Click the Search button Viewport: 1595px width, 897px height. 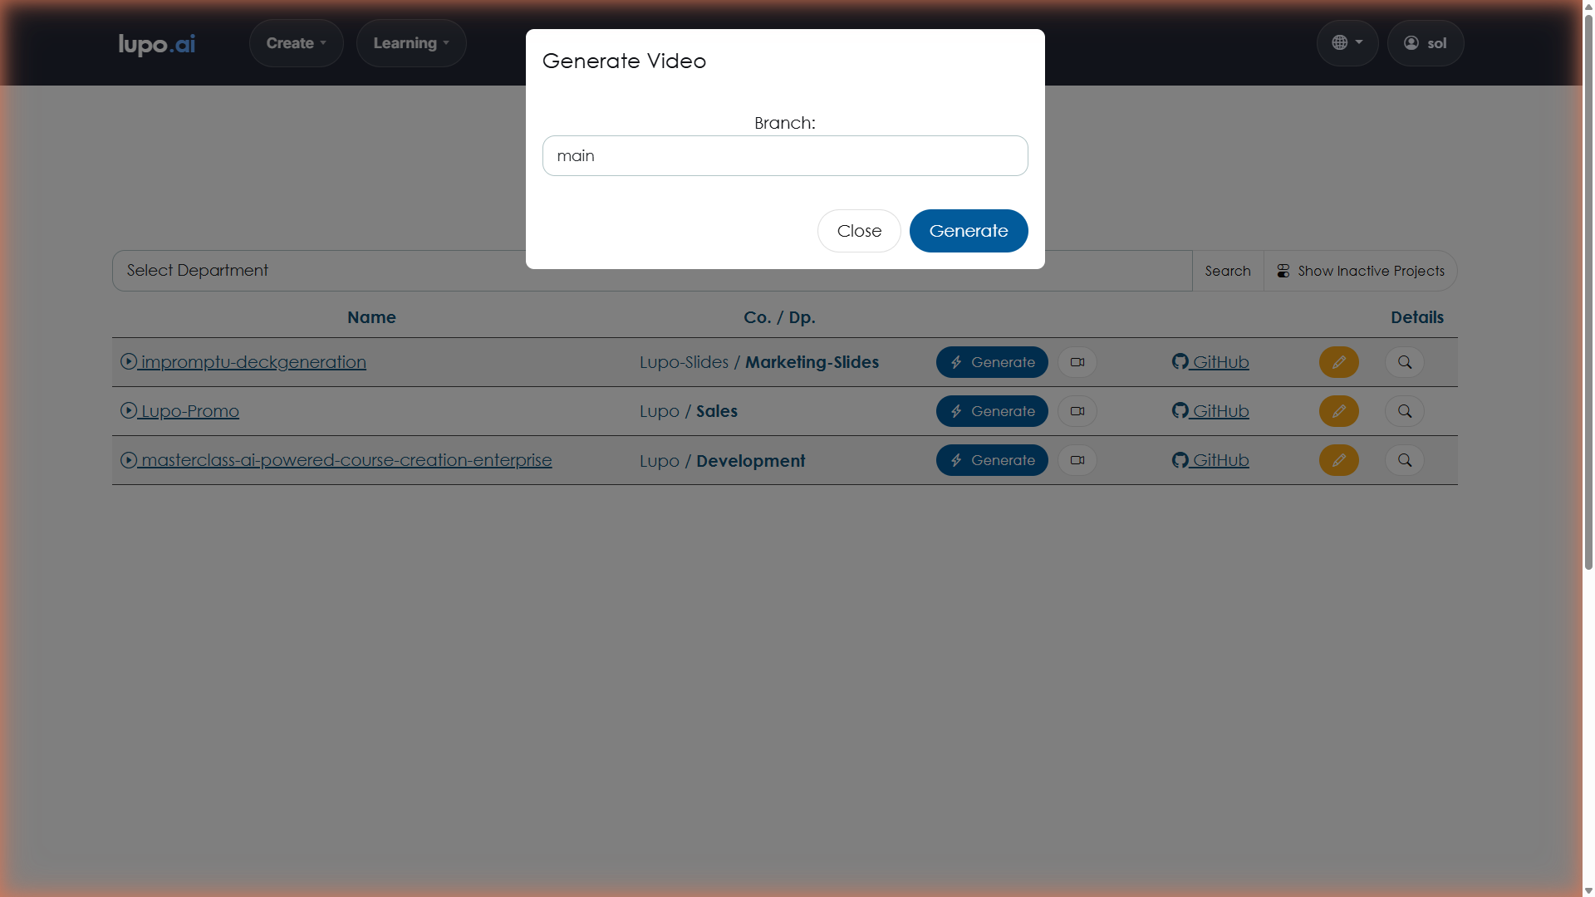(x=1228, y=271)
